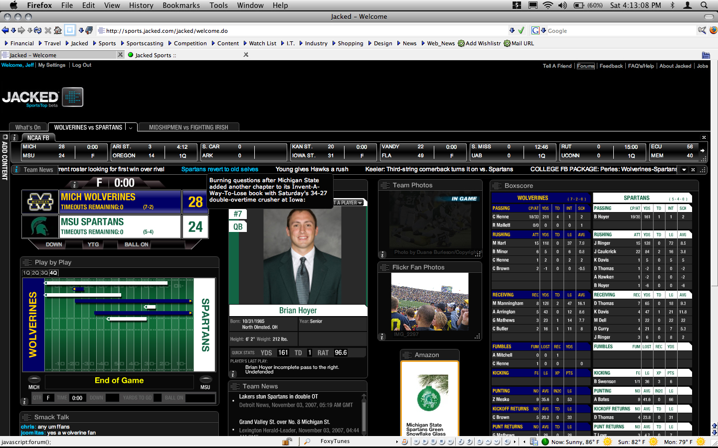Close the Team News ticker with X icon
Image resolution: width=718 pixels, height=448 pixels.
pos(693,170)
